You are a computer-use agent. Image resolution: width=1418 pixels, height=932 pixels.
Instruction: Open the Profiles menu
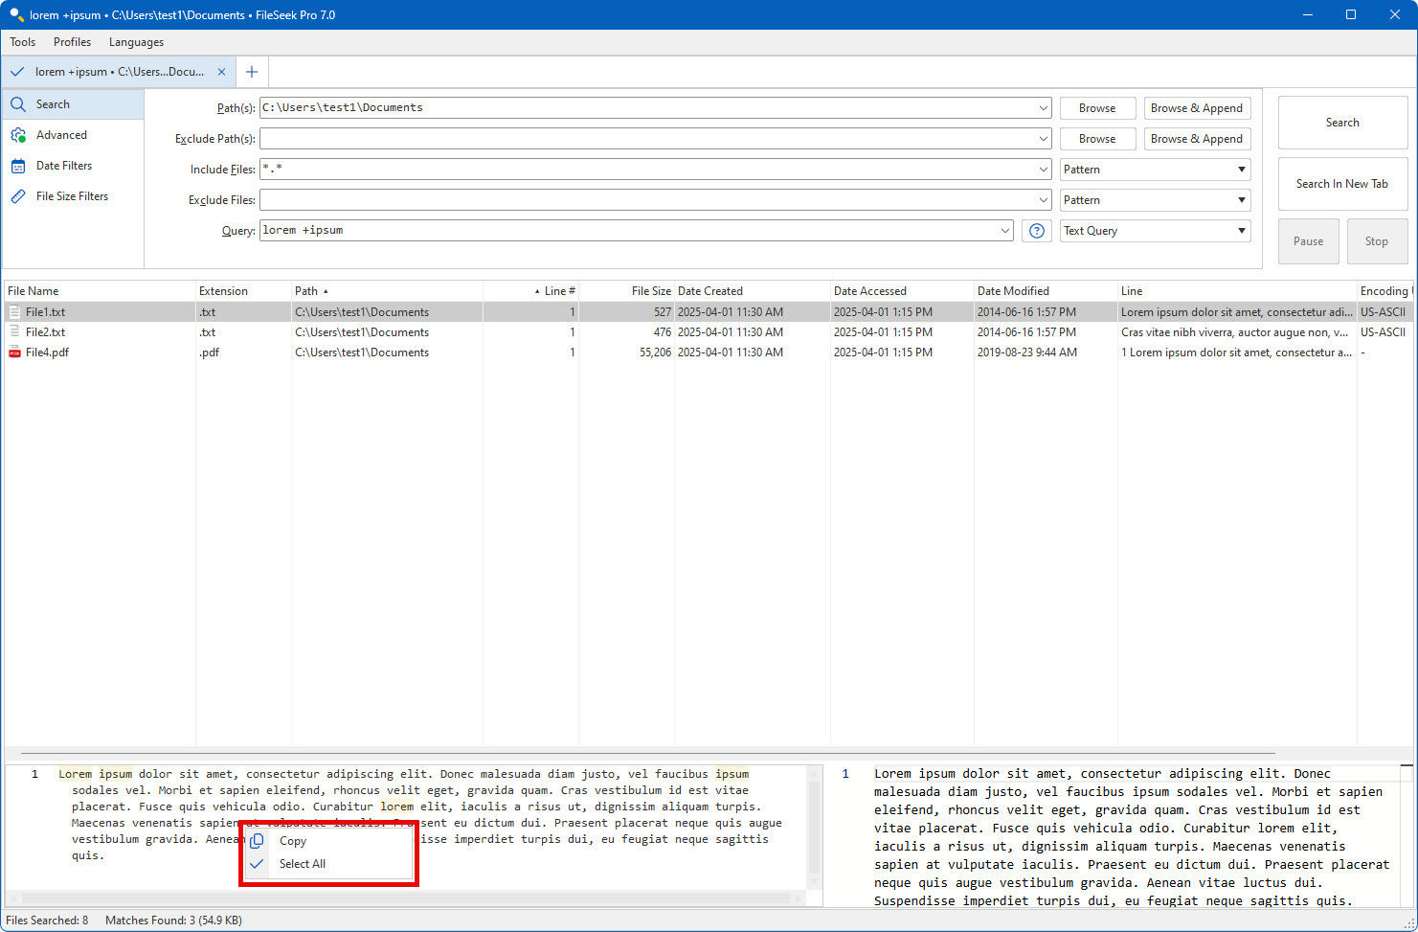point(72,42)
